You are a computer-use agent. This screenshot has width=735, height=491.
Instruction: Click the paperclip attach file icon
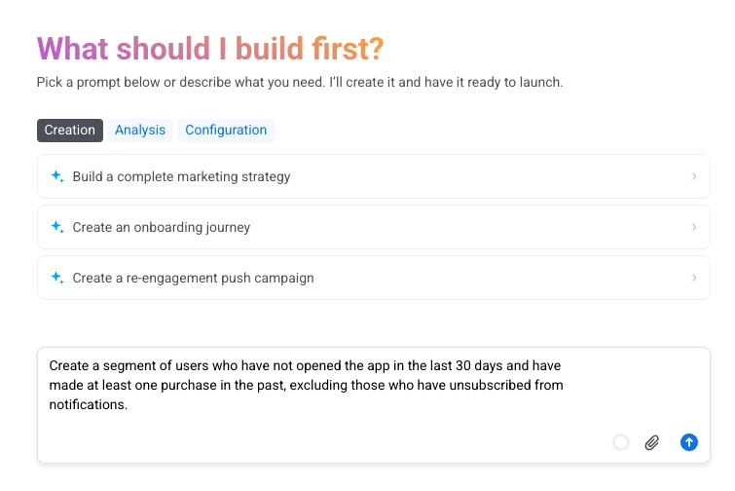click(x=652, y=442)
